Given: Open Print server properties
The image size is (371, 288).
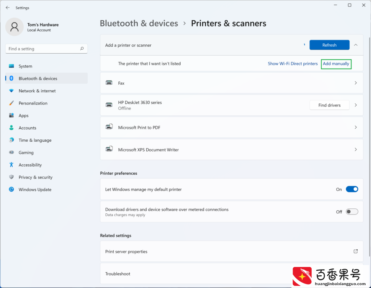Looking at the screenshot, I should (x=232, y=251).
